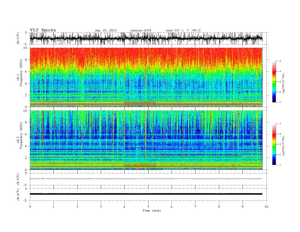This screenshot has height=232, width=300.
Task: Click the "Time (min)" x-axis label
Action: tap(152, 210)
